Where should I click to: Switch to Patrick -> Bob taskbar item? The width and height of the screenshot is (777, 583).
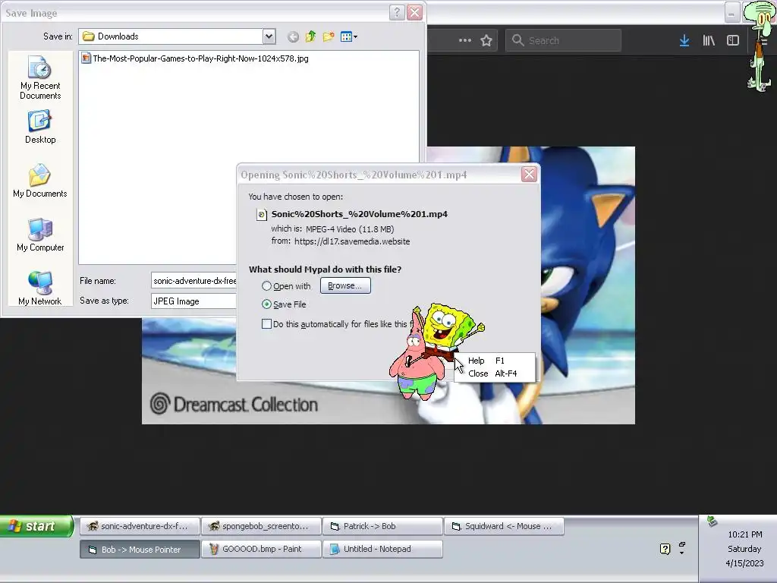(x=382, y=526)
